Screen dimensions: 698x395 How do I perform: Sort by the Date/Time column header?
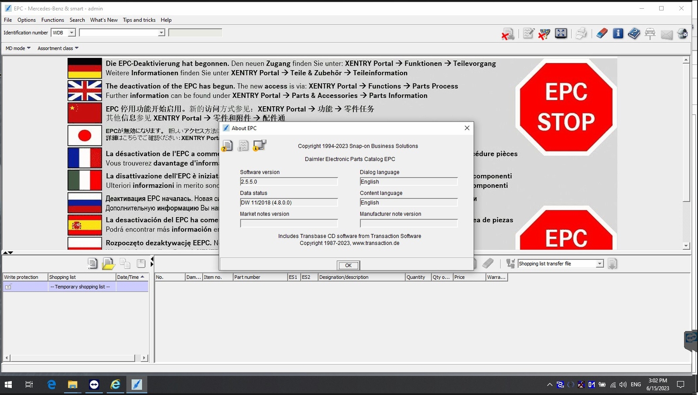[132, 277]
